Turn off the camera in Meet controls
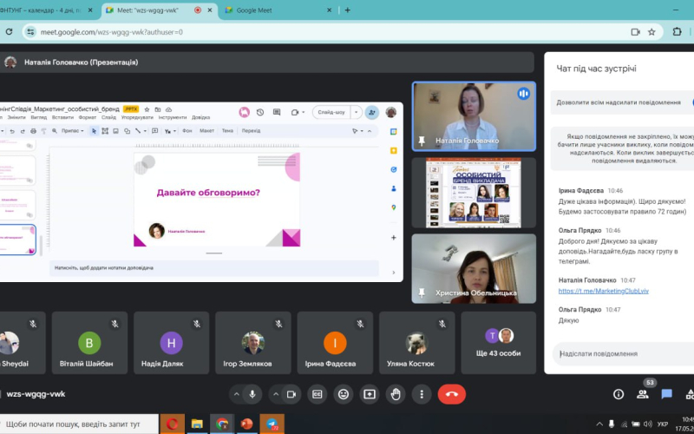 coord(291,394)
